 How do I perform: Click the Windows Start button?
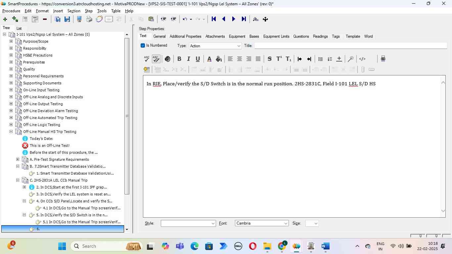(62, 246)
